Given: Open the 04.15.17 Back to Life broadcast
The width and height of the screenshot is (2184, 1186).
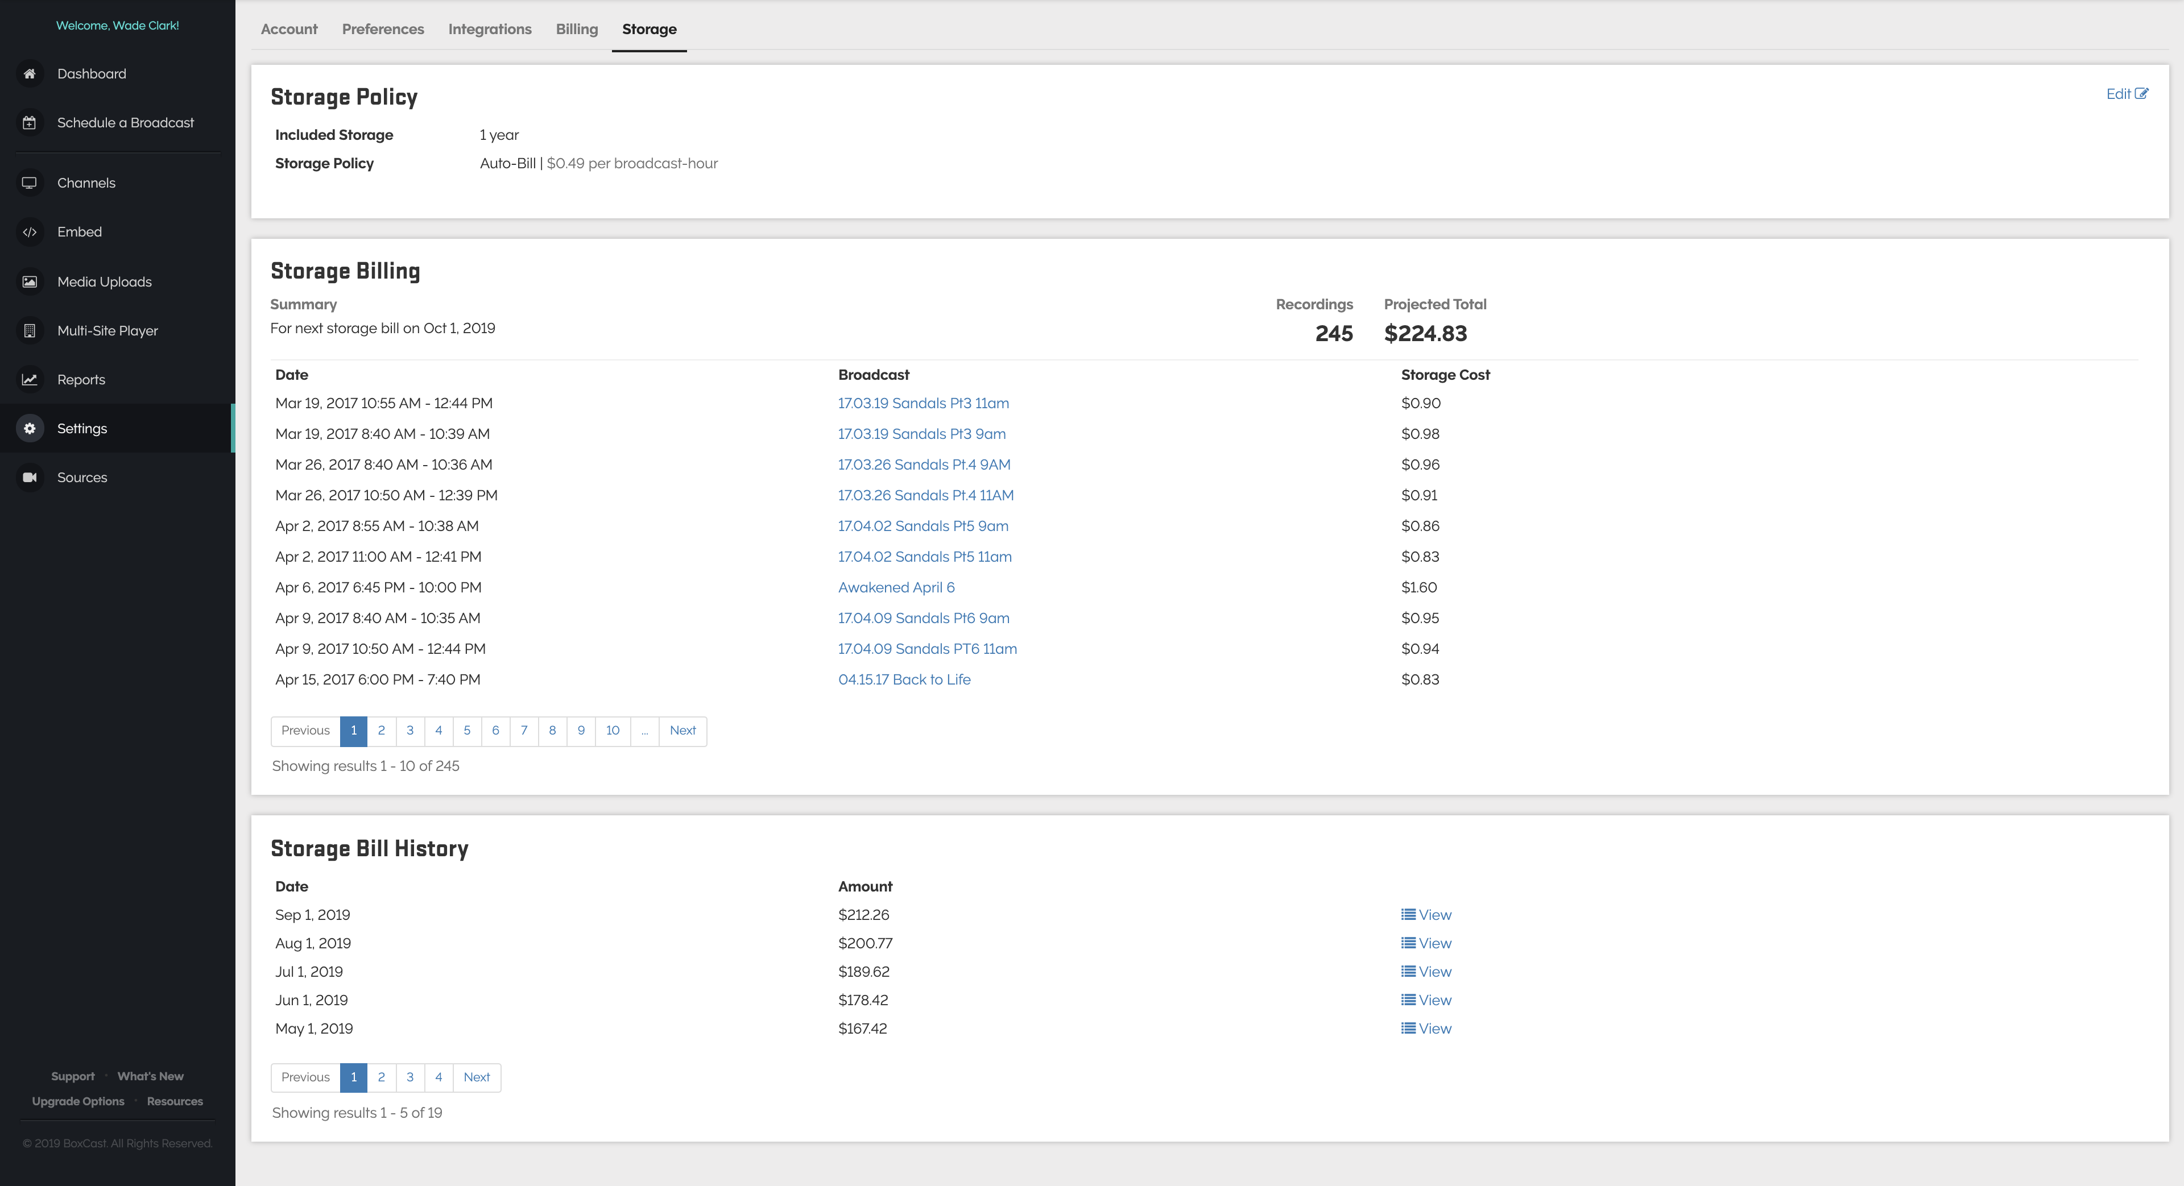Looking at the screenshot, I should tap(904, 680).
